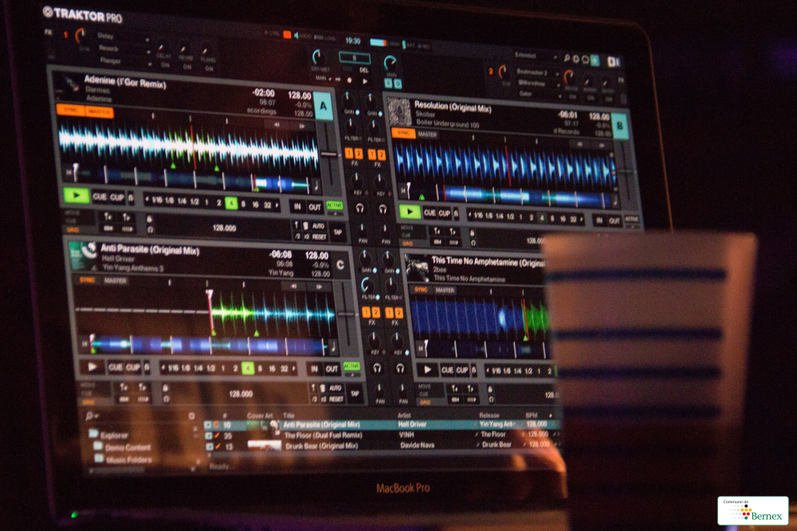Screen dimensions: 797x531
Task: Open the Beatmasher 2 effect dropdown
Action: 559,74
